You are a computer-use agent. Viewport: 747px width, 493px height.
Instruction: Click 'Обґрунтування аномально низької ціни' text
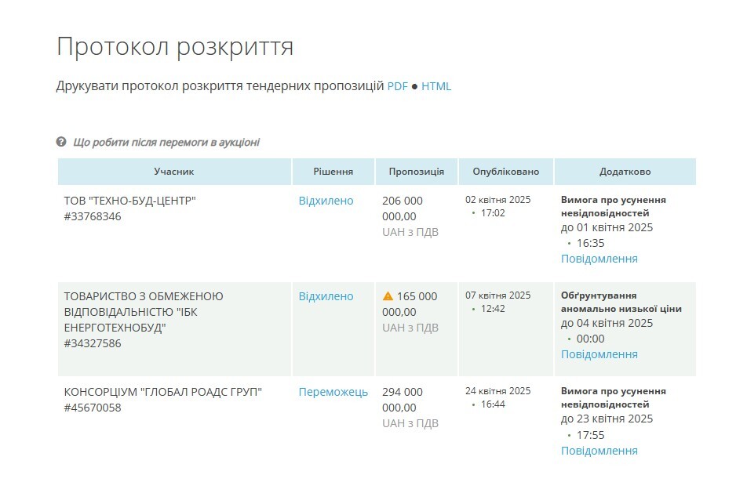click(621, 303)
